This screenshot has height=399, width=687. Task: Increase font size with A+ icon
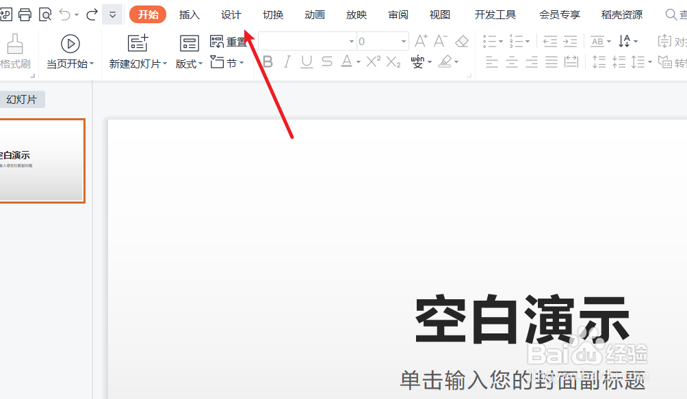click(421, 41)
